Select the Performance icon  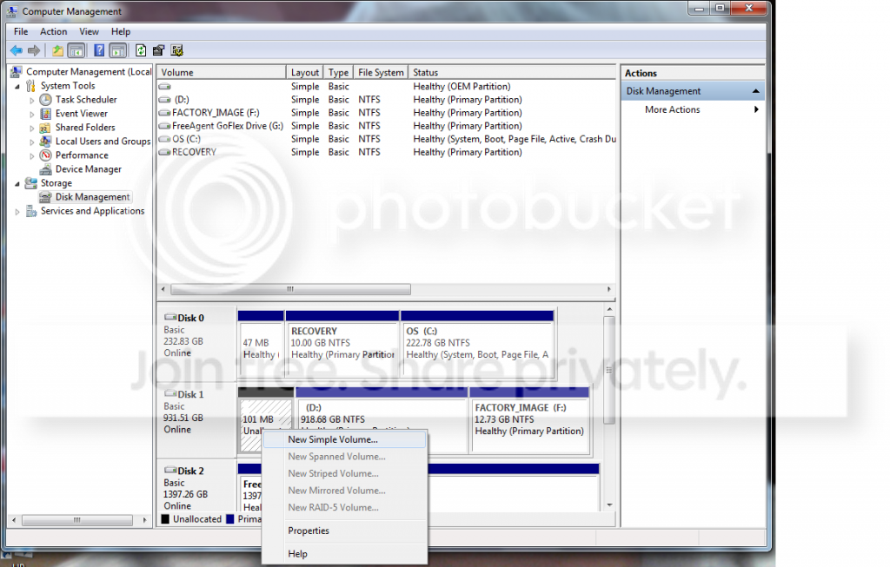click(x=46, y=155)
